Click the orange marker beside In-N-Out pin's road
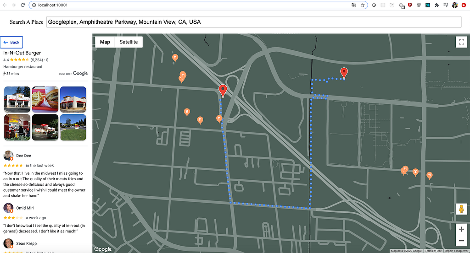Screen dimensions: 470x253 219,119
